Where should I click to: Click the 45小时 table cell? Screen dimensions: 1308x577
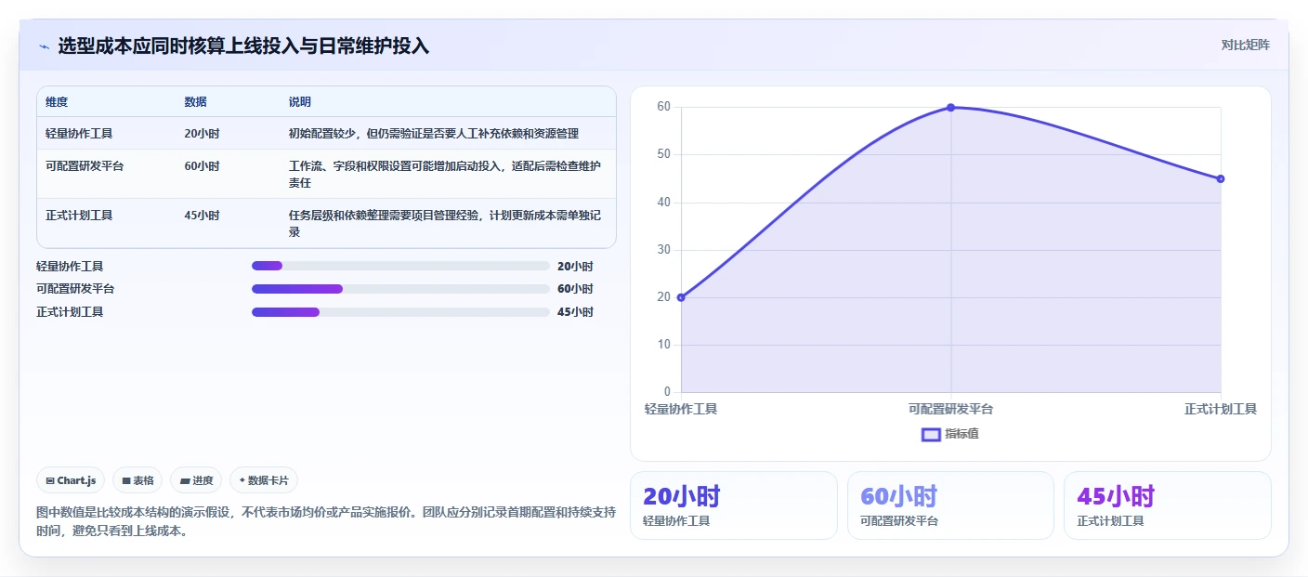[x=202, y=216]
